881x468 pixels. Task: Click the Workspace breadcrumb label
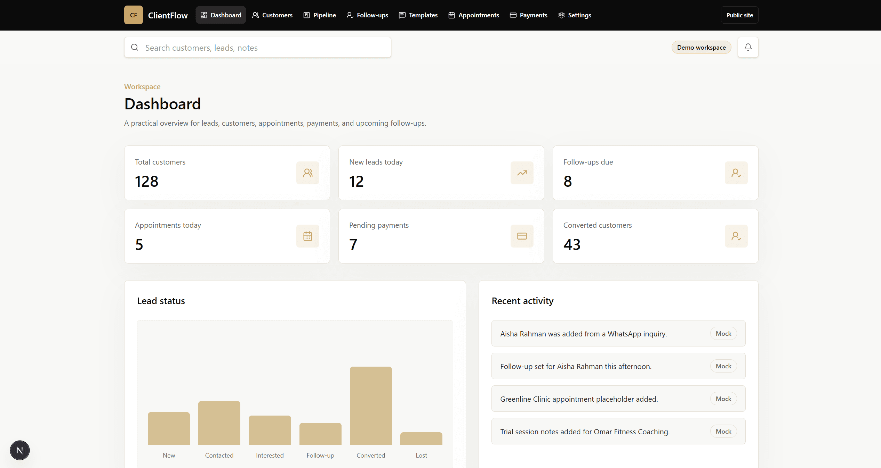(x=142, y=86)
